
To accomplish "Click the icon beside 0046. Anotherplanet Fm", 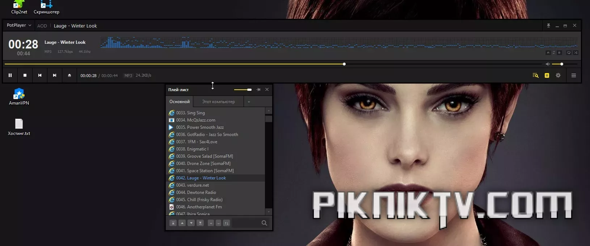I will click(x=172, y=207).
